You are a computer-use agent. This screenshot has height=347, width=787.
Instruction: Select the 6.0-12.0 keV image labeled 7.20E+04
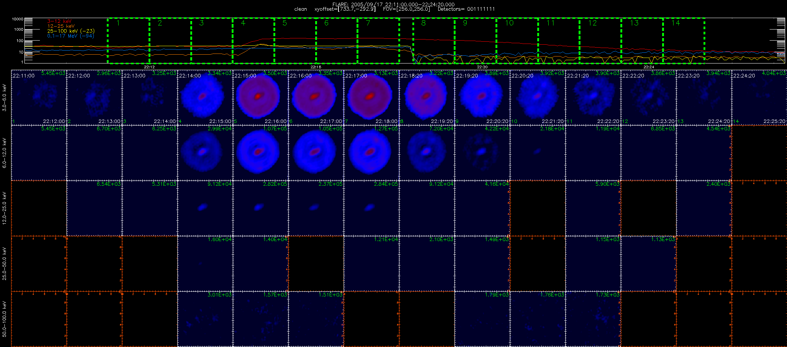[427, 153]
